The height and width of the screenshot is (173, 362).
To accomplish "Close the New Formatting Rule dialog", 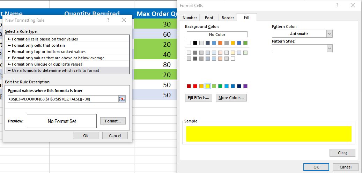I will (x=124, y=20).
